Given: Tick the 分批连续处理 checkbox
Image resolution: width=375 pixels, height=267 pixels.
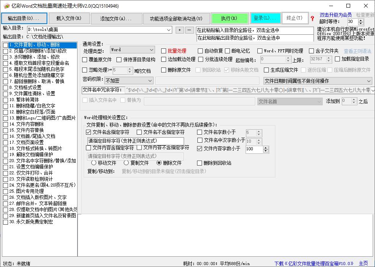Looking at the screenshot, I should tap(201, 59).
